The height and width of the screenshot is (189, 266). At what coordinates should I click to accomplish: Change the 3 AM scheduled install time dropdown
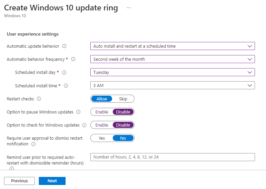173,86
